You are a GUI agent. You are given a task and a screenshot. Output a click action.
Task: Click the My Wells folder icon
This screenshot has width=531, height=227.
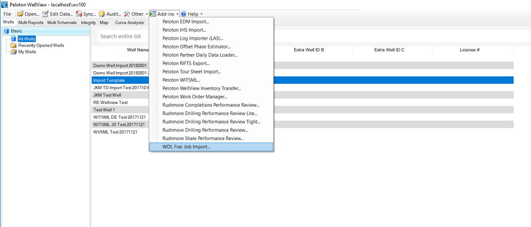(14, 52)
